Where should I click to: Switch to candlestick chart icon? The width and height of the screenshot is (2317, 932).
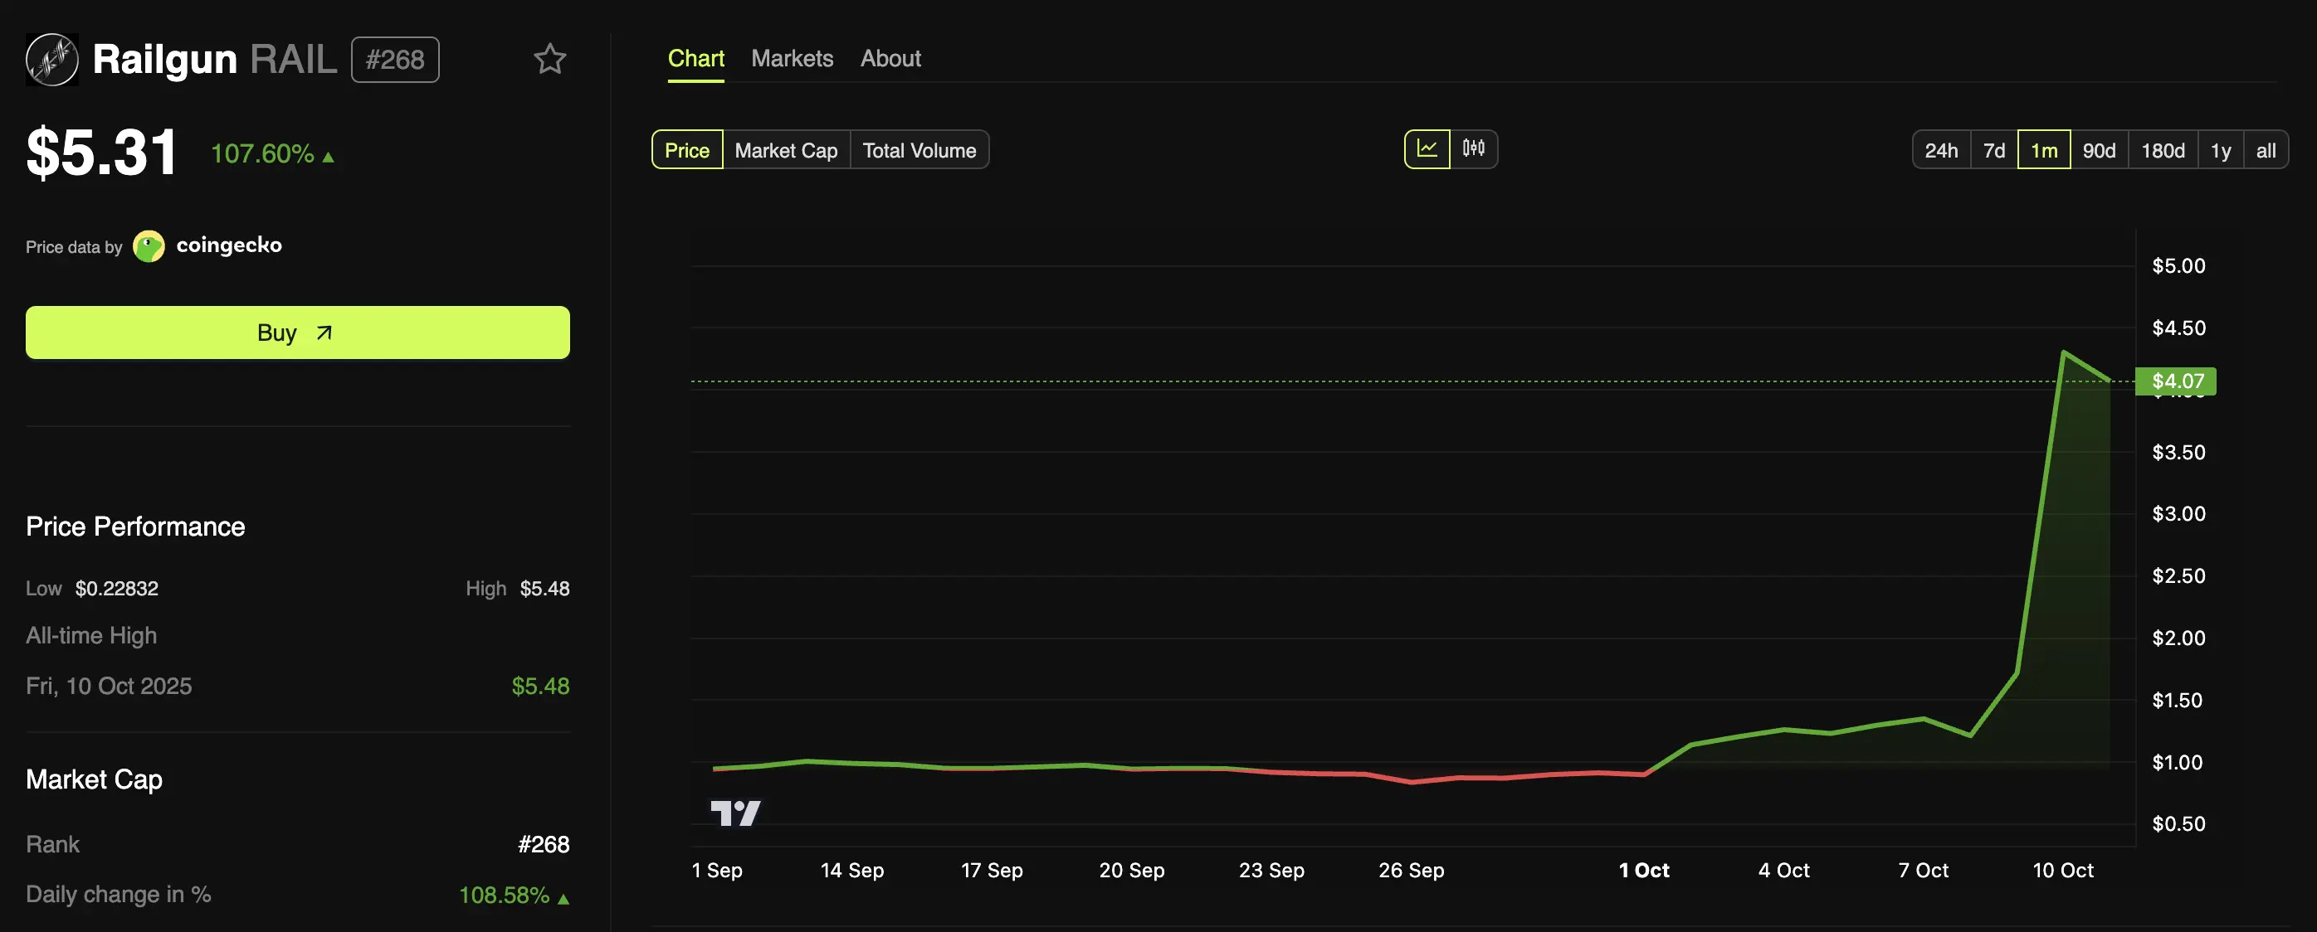coord(1473,149)
